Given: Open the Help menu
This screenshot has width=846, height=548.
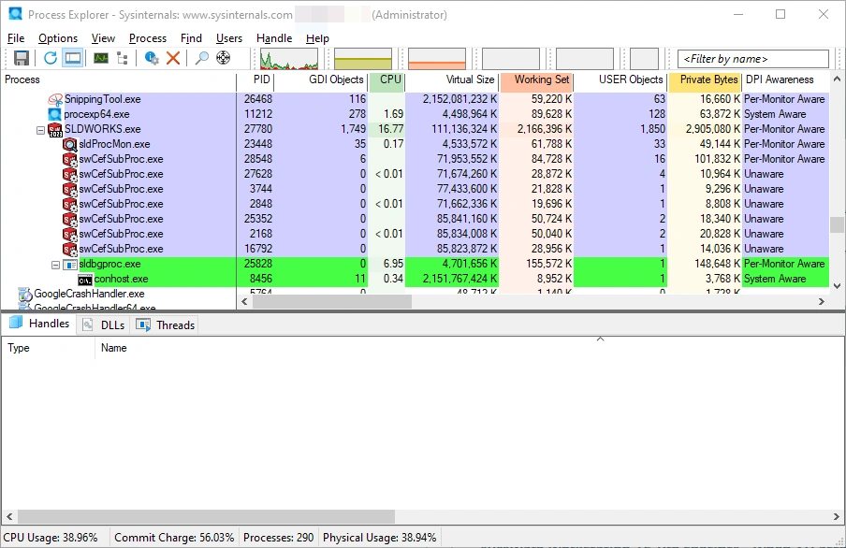Looking at the screenshot, I should 317,38.
